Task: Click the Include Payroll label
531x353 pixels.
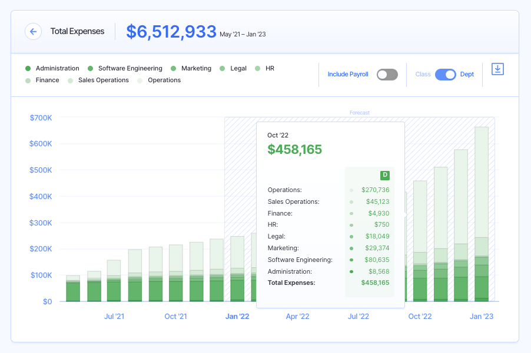Action: tap(348, 75)
